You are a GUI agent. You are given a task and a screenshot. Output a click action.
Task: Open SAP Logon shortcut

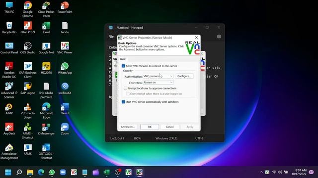coord(28,89)
